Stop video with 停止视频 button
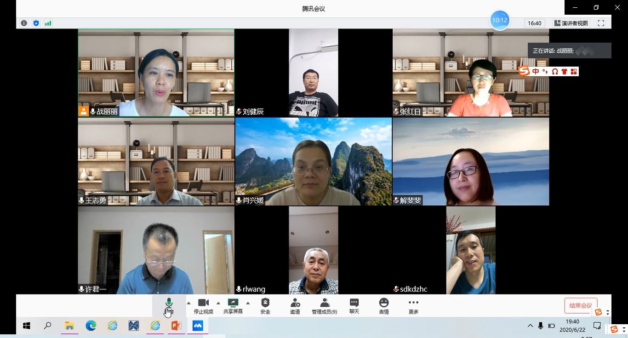This screenshot has width=628, height=338. (x=203, y=305)
